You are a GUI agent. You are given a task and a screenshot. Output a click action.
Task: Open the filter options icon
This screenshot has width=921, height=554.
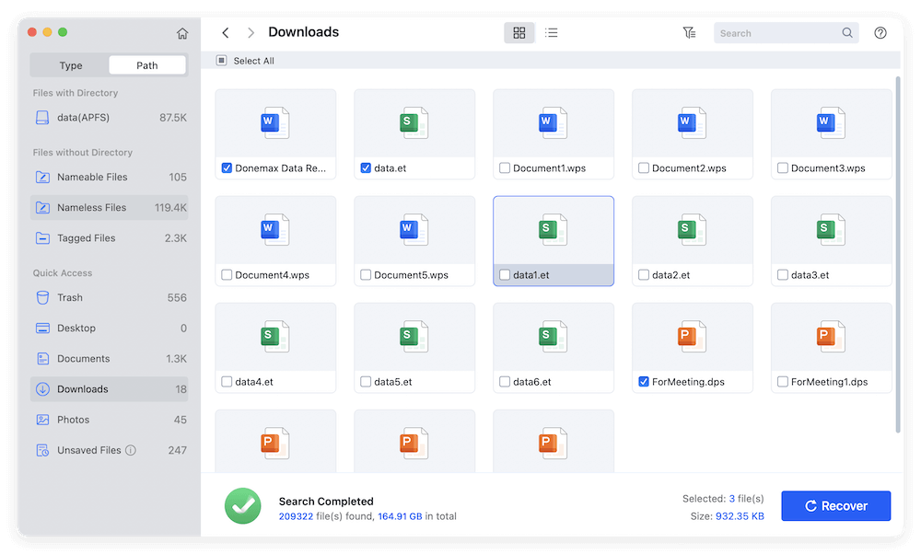pyautogui.click(x=689, y=32)
